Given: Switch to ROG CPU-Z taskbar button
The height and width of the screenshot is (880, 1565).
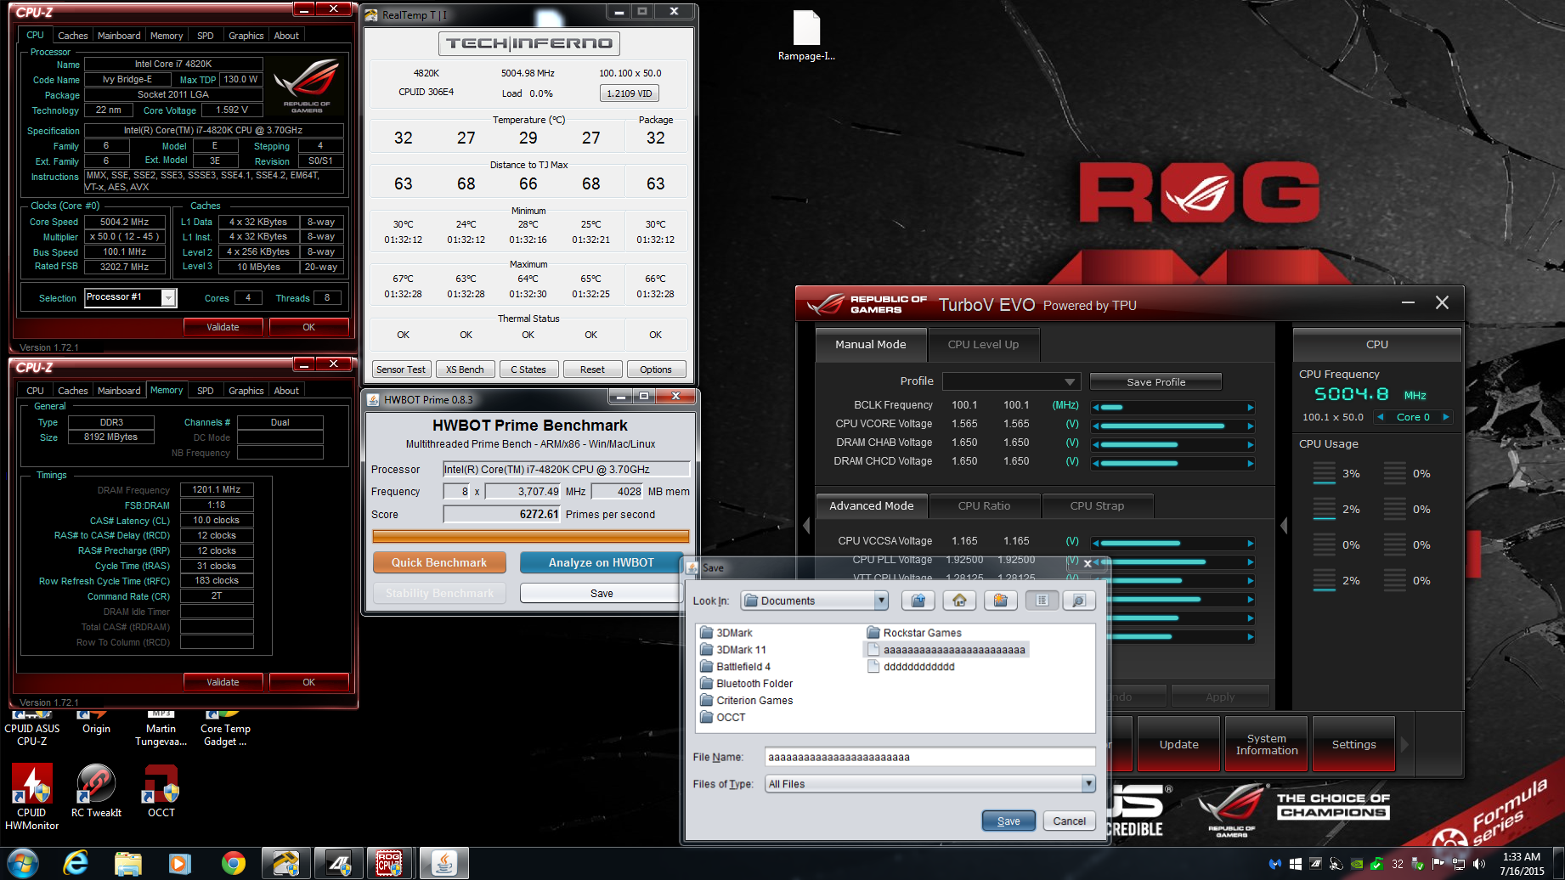Looking at the screenshot, I should coord(390,864).
